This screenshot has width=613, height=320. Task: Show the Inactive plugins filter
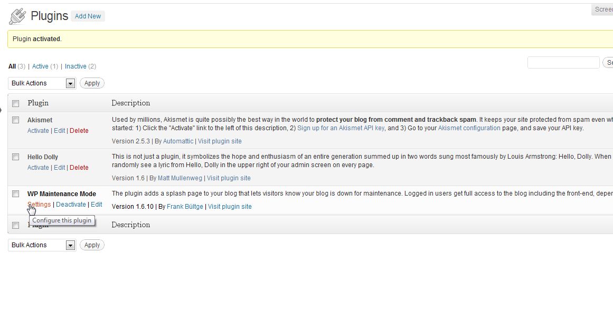click(x=76, y=66)
